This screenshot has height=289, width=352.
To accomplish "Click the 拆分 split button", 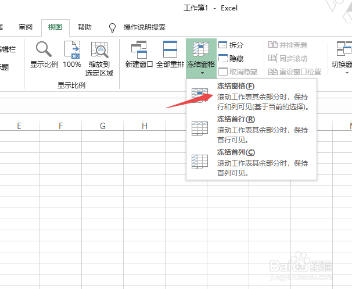I will 231,45.
